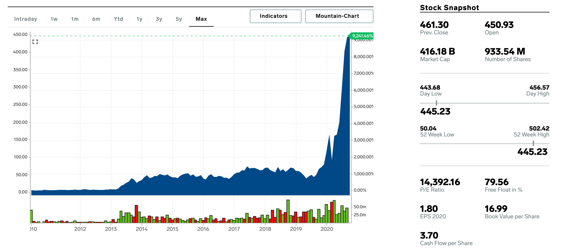Select the Max range tab
578x251 pixels.
(x=201, y=19)
